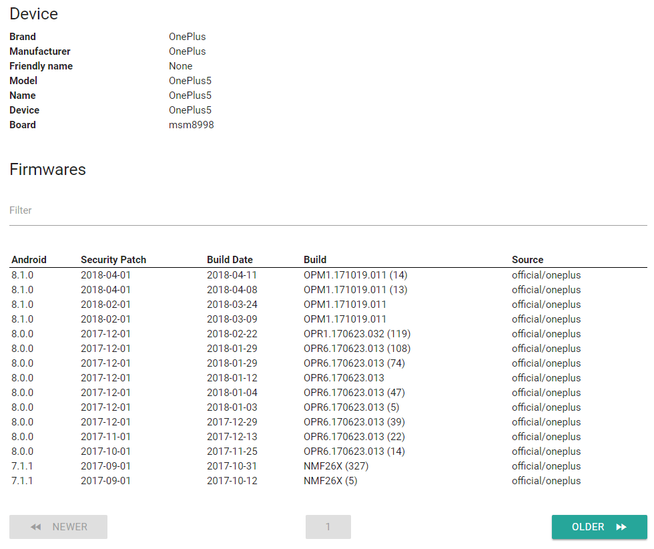Select the OPR1.170623.032 (119) firmware row
654x549 pixels.
point(356,334)
